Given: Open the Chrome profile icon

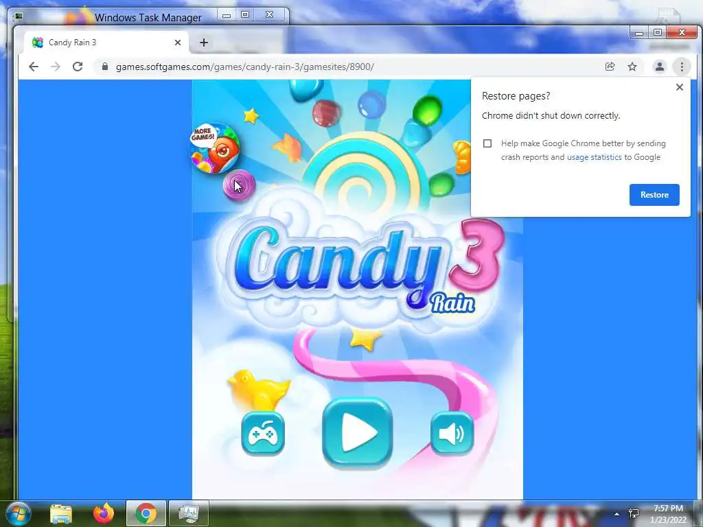Looking at the screenshot, I should (660, 67).
